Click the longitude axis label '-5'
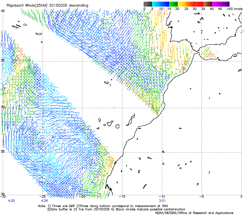This screenshot has height=215, width=244. pyautogui.click(x=202, y=196)
